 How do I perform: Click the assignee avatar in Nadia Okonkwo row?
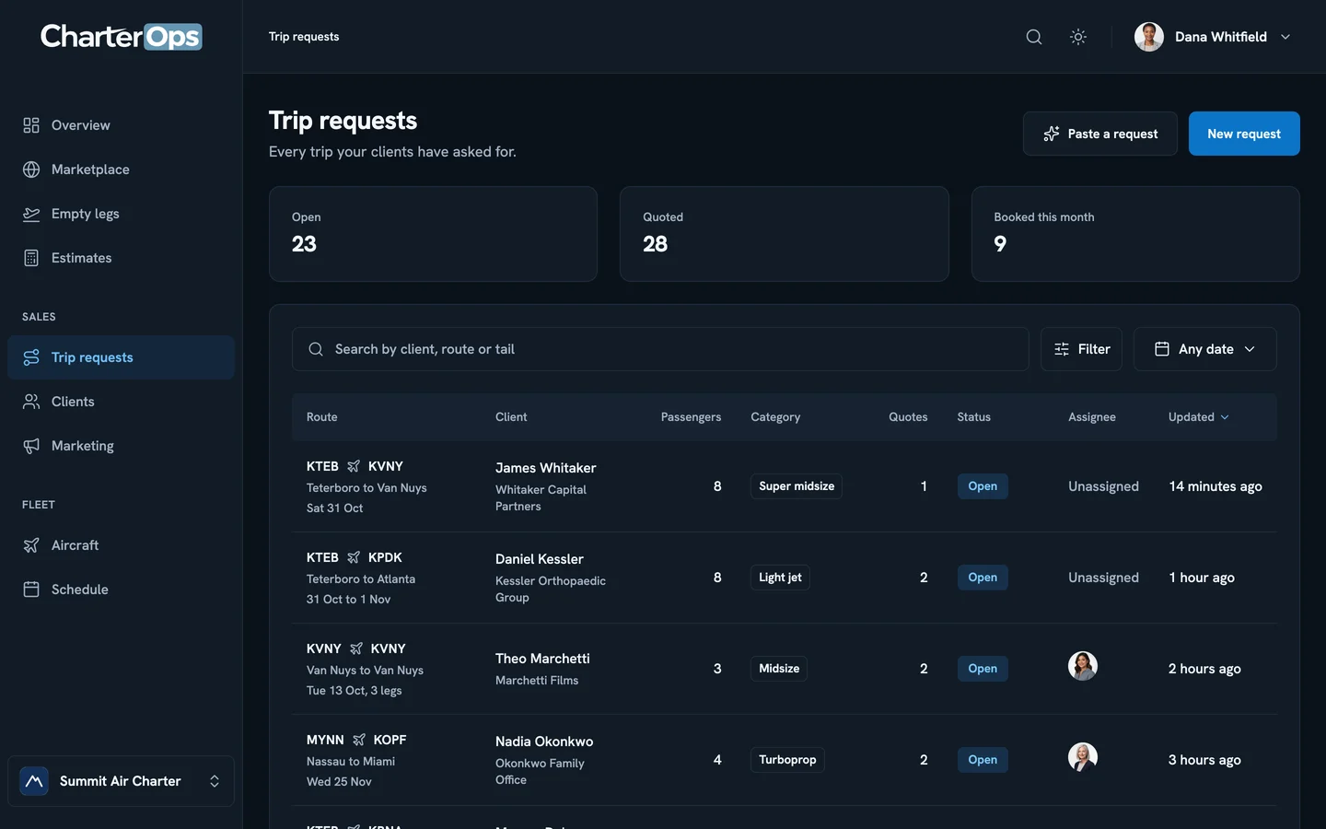[1083, 757]
